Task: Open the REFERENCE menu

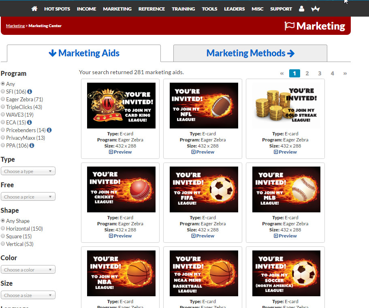Action: tap(151, 9)
